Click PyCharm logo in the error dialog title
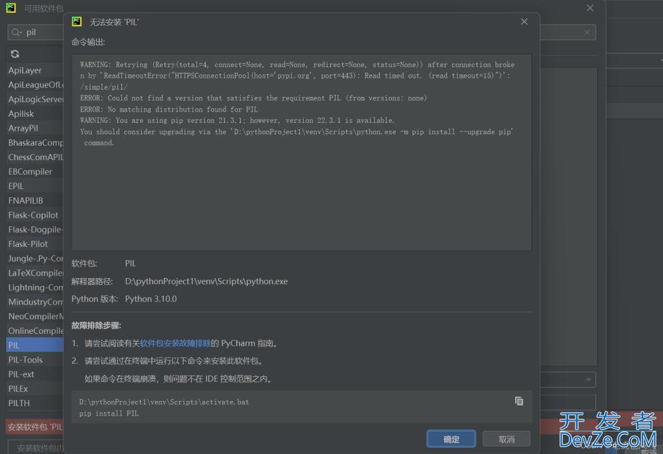The height and width of the screenshot is (454, 663). click(x=77, y=22)
